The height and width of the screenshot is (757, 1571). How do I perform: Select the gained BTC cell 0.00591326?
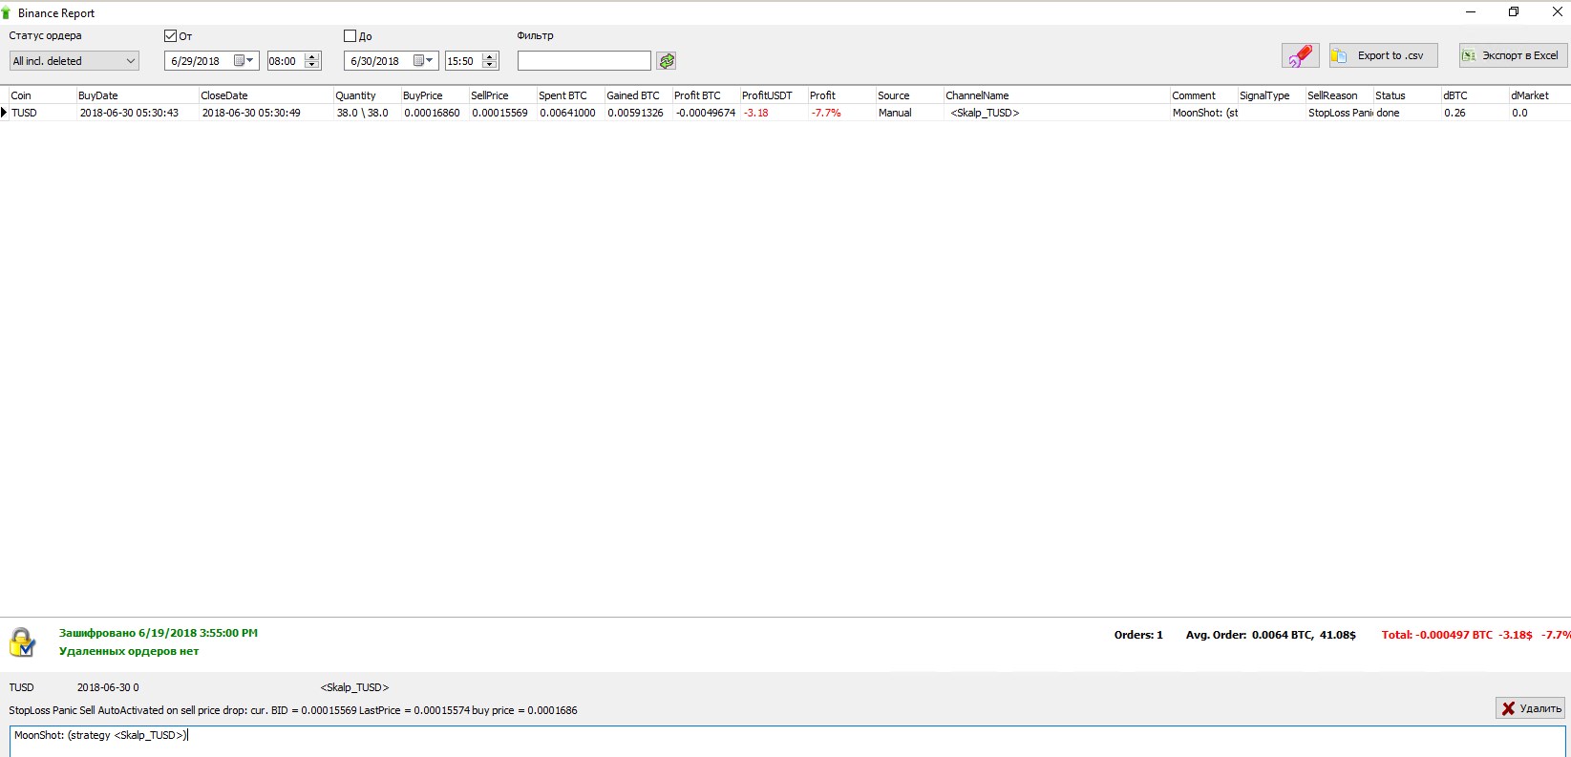coord(638,113)
